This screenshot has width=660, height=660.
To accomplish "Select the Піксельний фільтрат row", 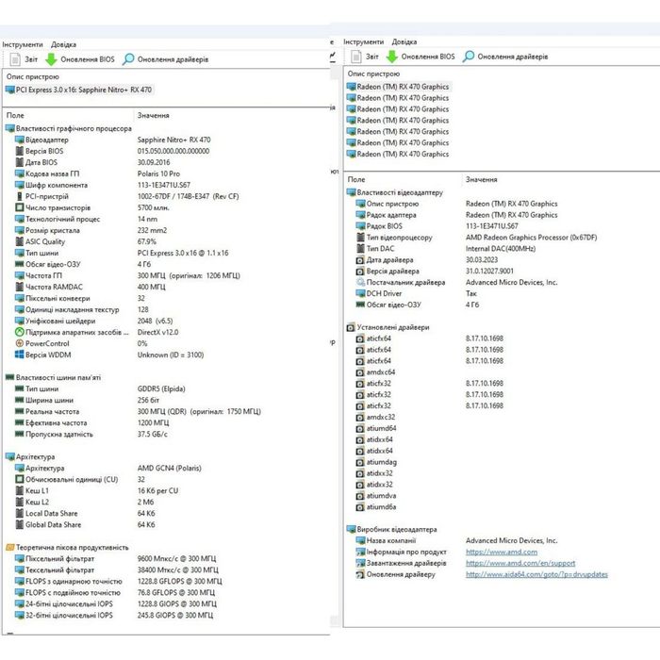I will (x=116, y=559).
